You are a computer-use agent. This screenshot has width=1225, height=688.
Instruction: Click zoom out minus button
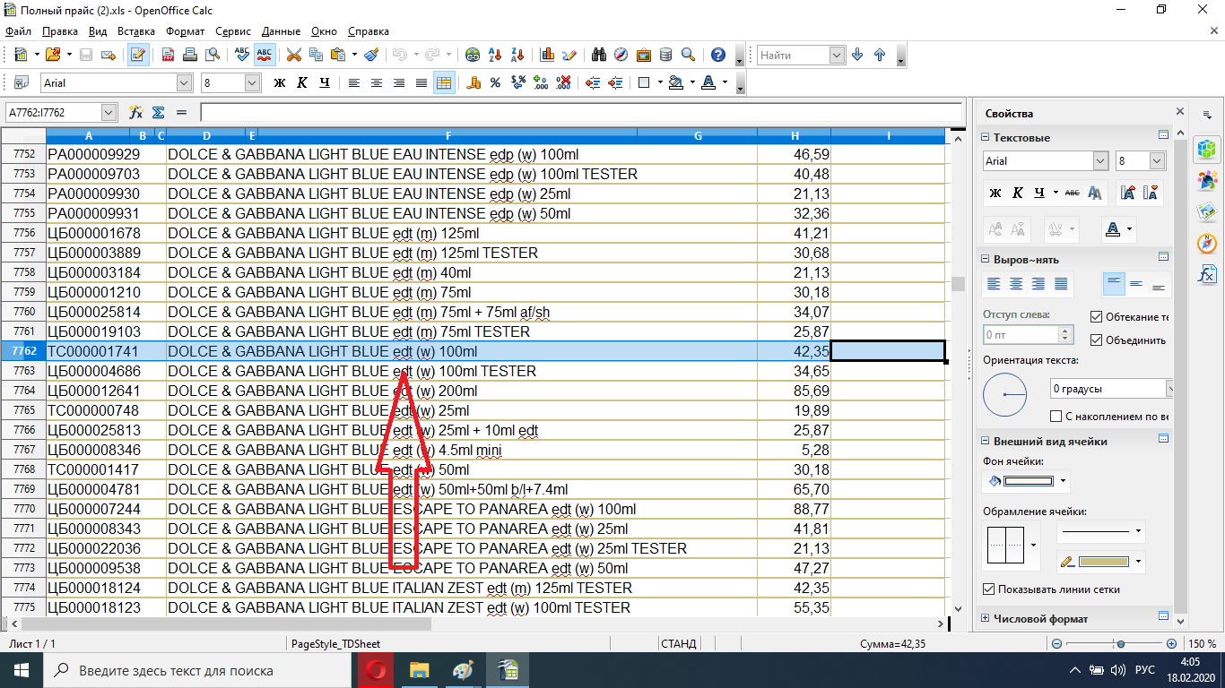pos(1056,644)
